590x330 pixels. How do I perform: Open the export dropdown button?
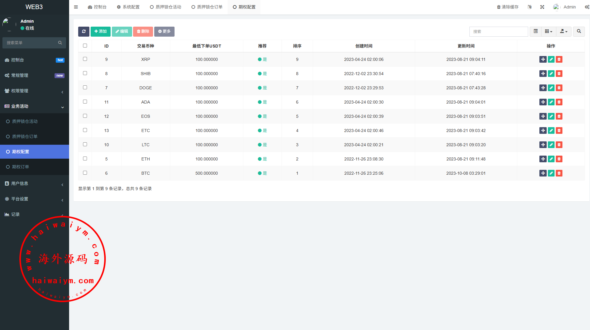click(x=564, y=31)
